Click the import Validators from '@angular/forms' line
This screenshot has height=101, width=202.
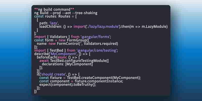[x=72, y=37]
